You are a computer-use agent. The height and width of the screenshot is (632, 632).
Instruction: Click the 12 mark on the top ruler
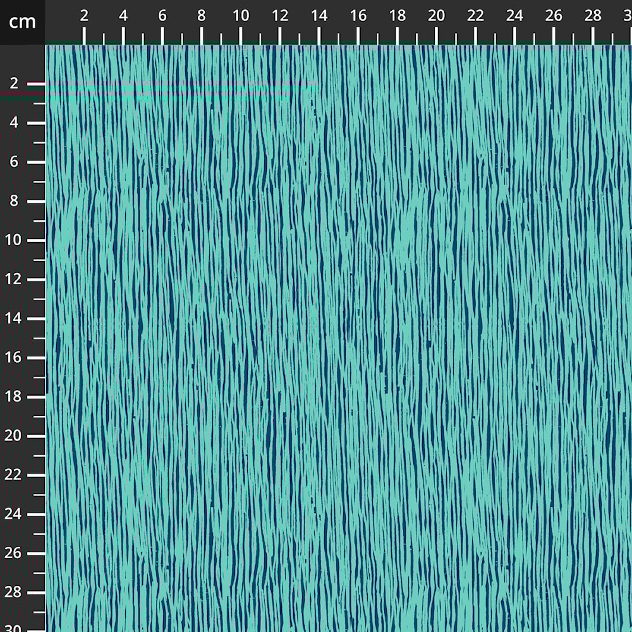pyautogui.click(x=280, y=16)
